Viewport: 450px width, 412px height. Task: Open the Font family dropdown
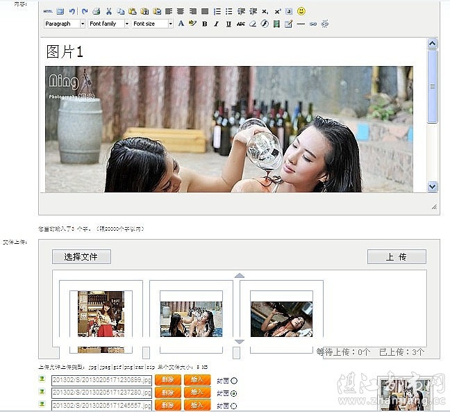click(108, 24)
